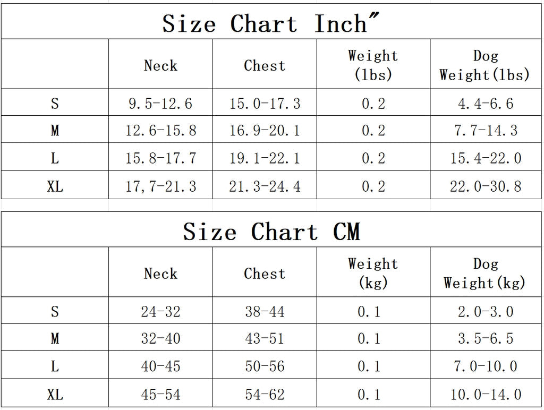This screenshot has height=410, width=544.
Task: Select the Neck header in inch chart
Action: (x=160, y=66)
